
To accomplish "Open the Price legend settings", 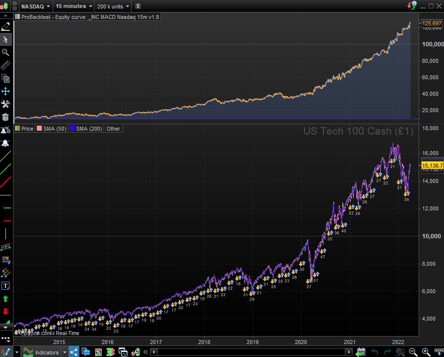I will tap(24, 129).
